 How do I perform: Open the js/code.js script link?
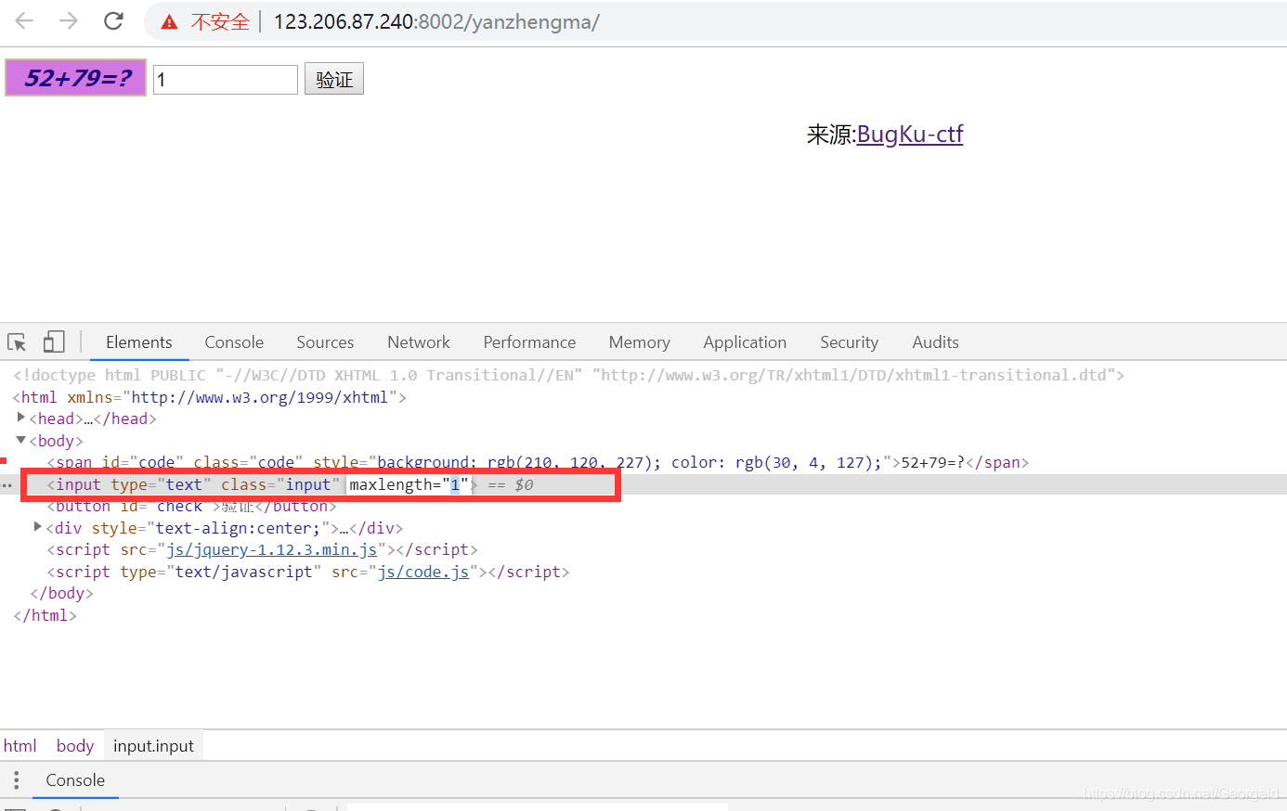[423, 572]
